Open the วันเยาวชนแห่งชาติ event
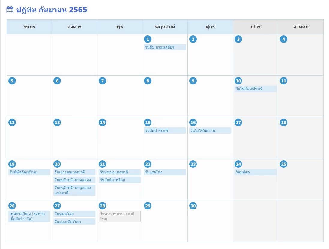Image resolution: width=329 pixels, height=249 pixels. tap(74, 172)
